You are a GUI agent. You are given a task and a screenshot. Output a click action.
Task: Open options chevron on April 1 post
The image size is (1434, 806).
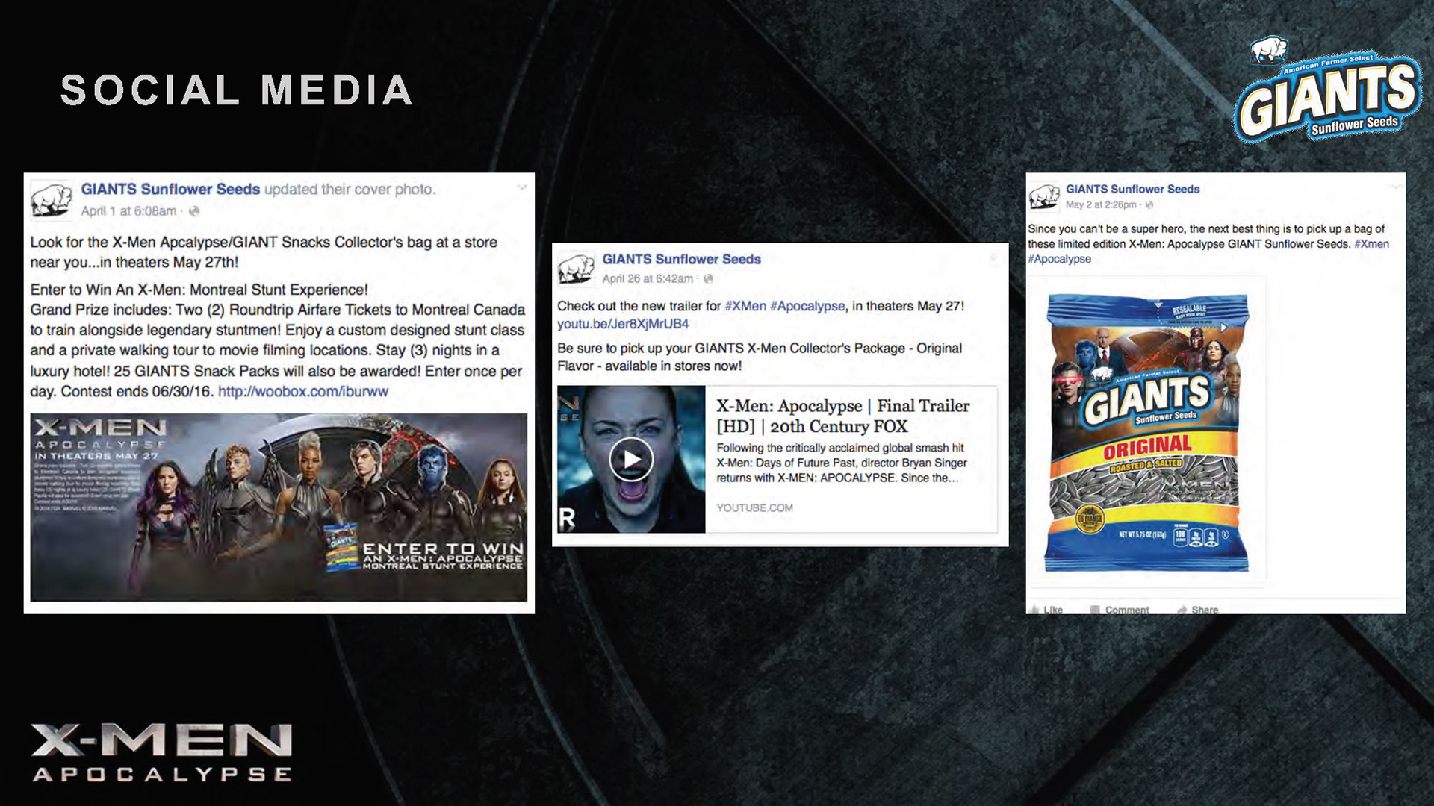click(522, 187)
